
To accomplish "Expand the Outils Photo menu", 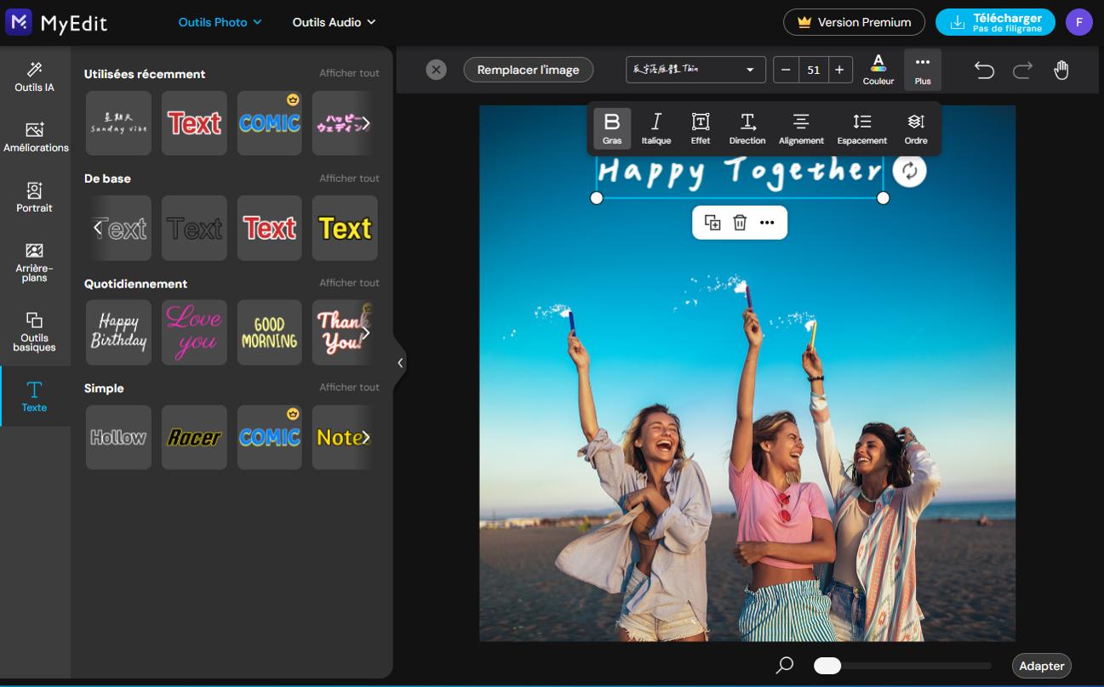I will [x=220, y=22].
